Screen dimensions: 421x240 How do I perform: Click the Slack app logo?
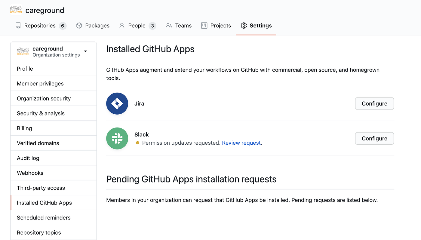point(117,138)
